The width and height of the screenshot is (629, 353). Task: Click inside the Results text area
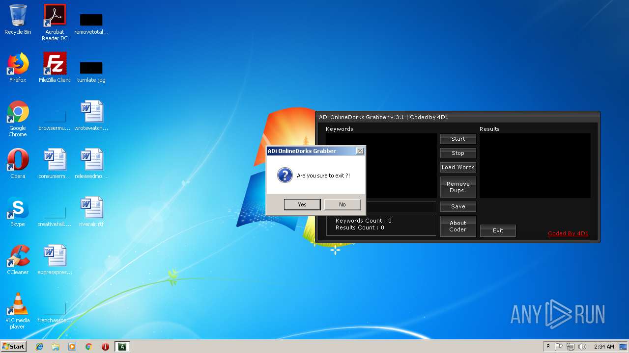[535, 166]
